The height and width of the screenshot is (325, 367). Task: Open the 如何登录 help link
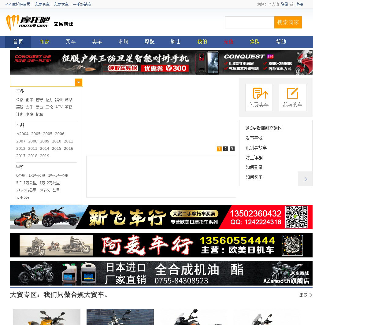click(x=254, y=167)
